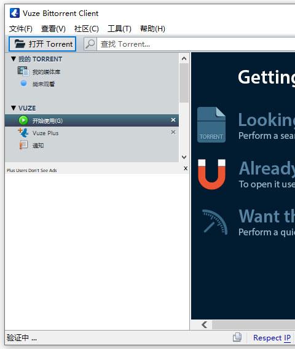Click the Getting heading text
295x349 pixels.
click(x=266, y=77)
